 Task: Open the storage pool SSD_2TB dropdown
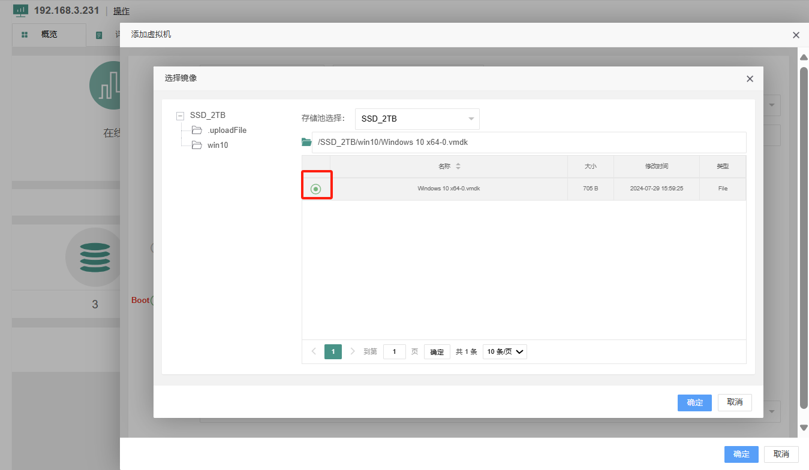pos(417,119)
